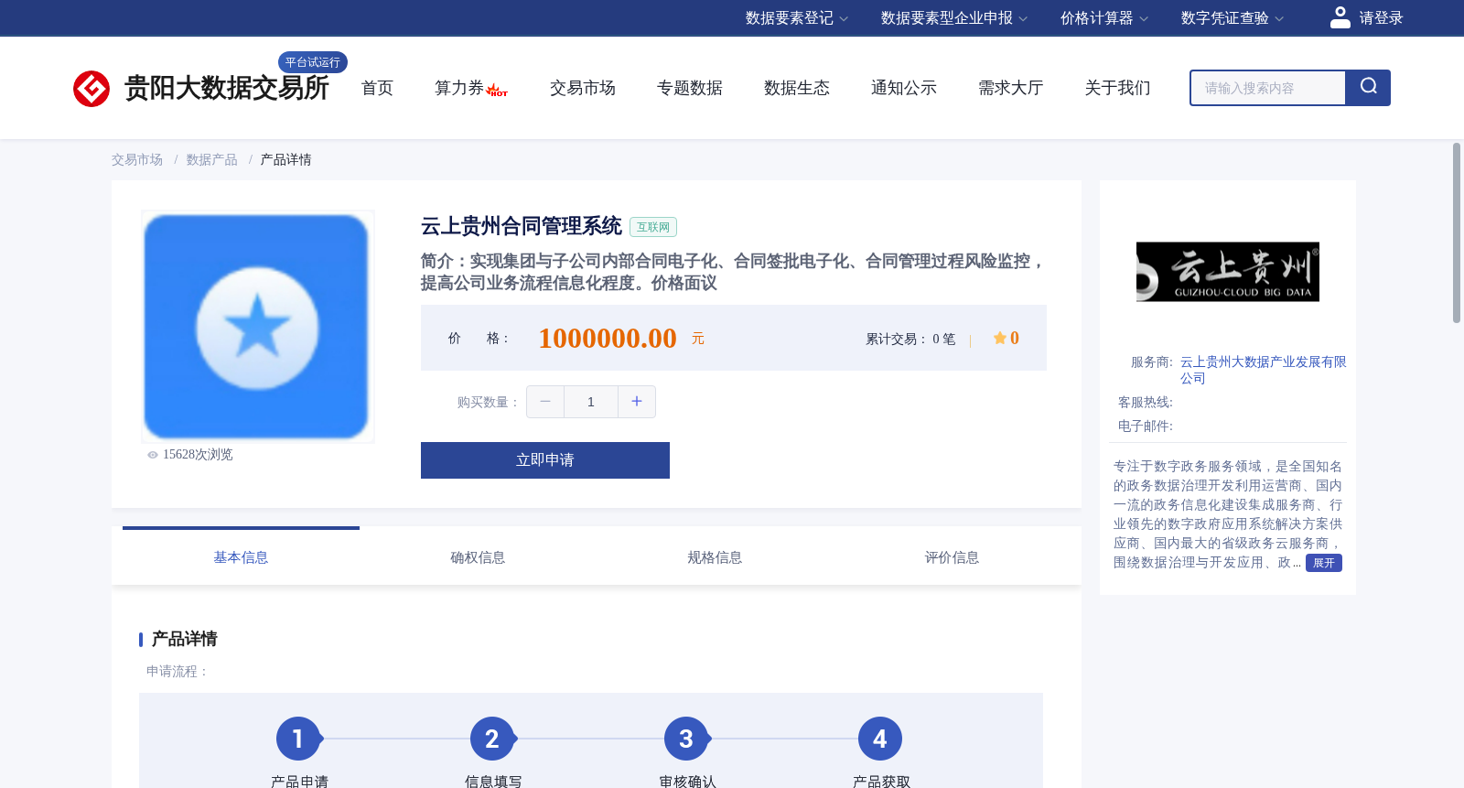The image size is (1464, 788).
Task: Expand the 数据要素型企业申报 dropdown
Action: click(x=954, y=18)
